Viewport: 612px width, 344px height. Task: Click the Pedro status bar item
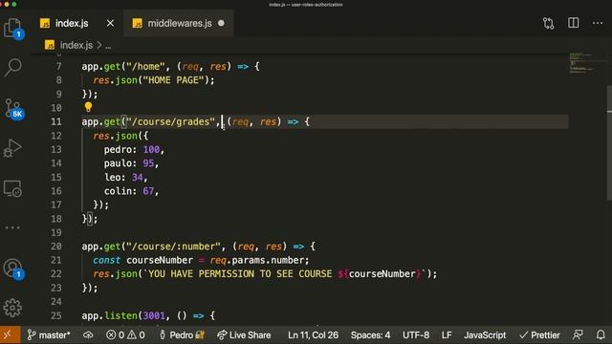182,335
